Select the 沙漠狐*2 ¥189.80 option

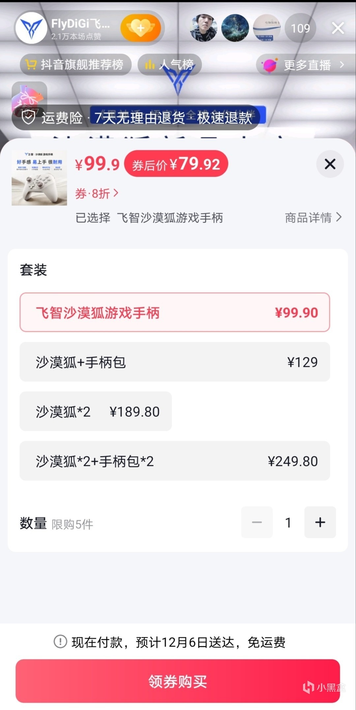click(96, 411)
